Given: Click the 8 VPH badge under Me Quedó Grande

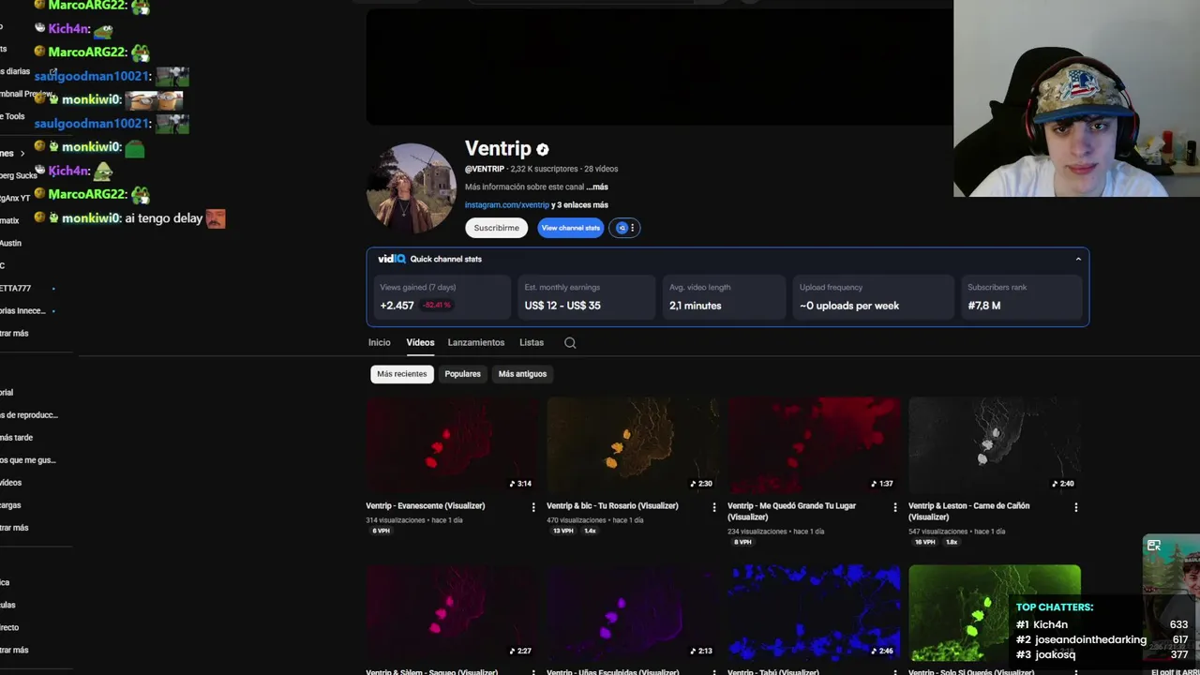Looking at the screenshot, I should [742, 542].
